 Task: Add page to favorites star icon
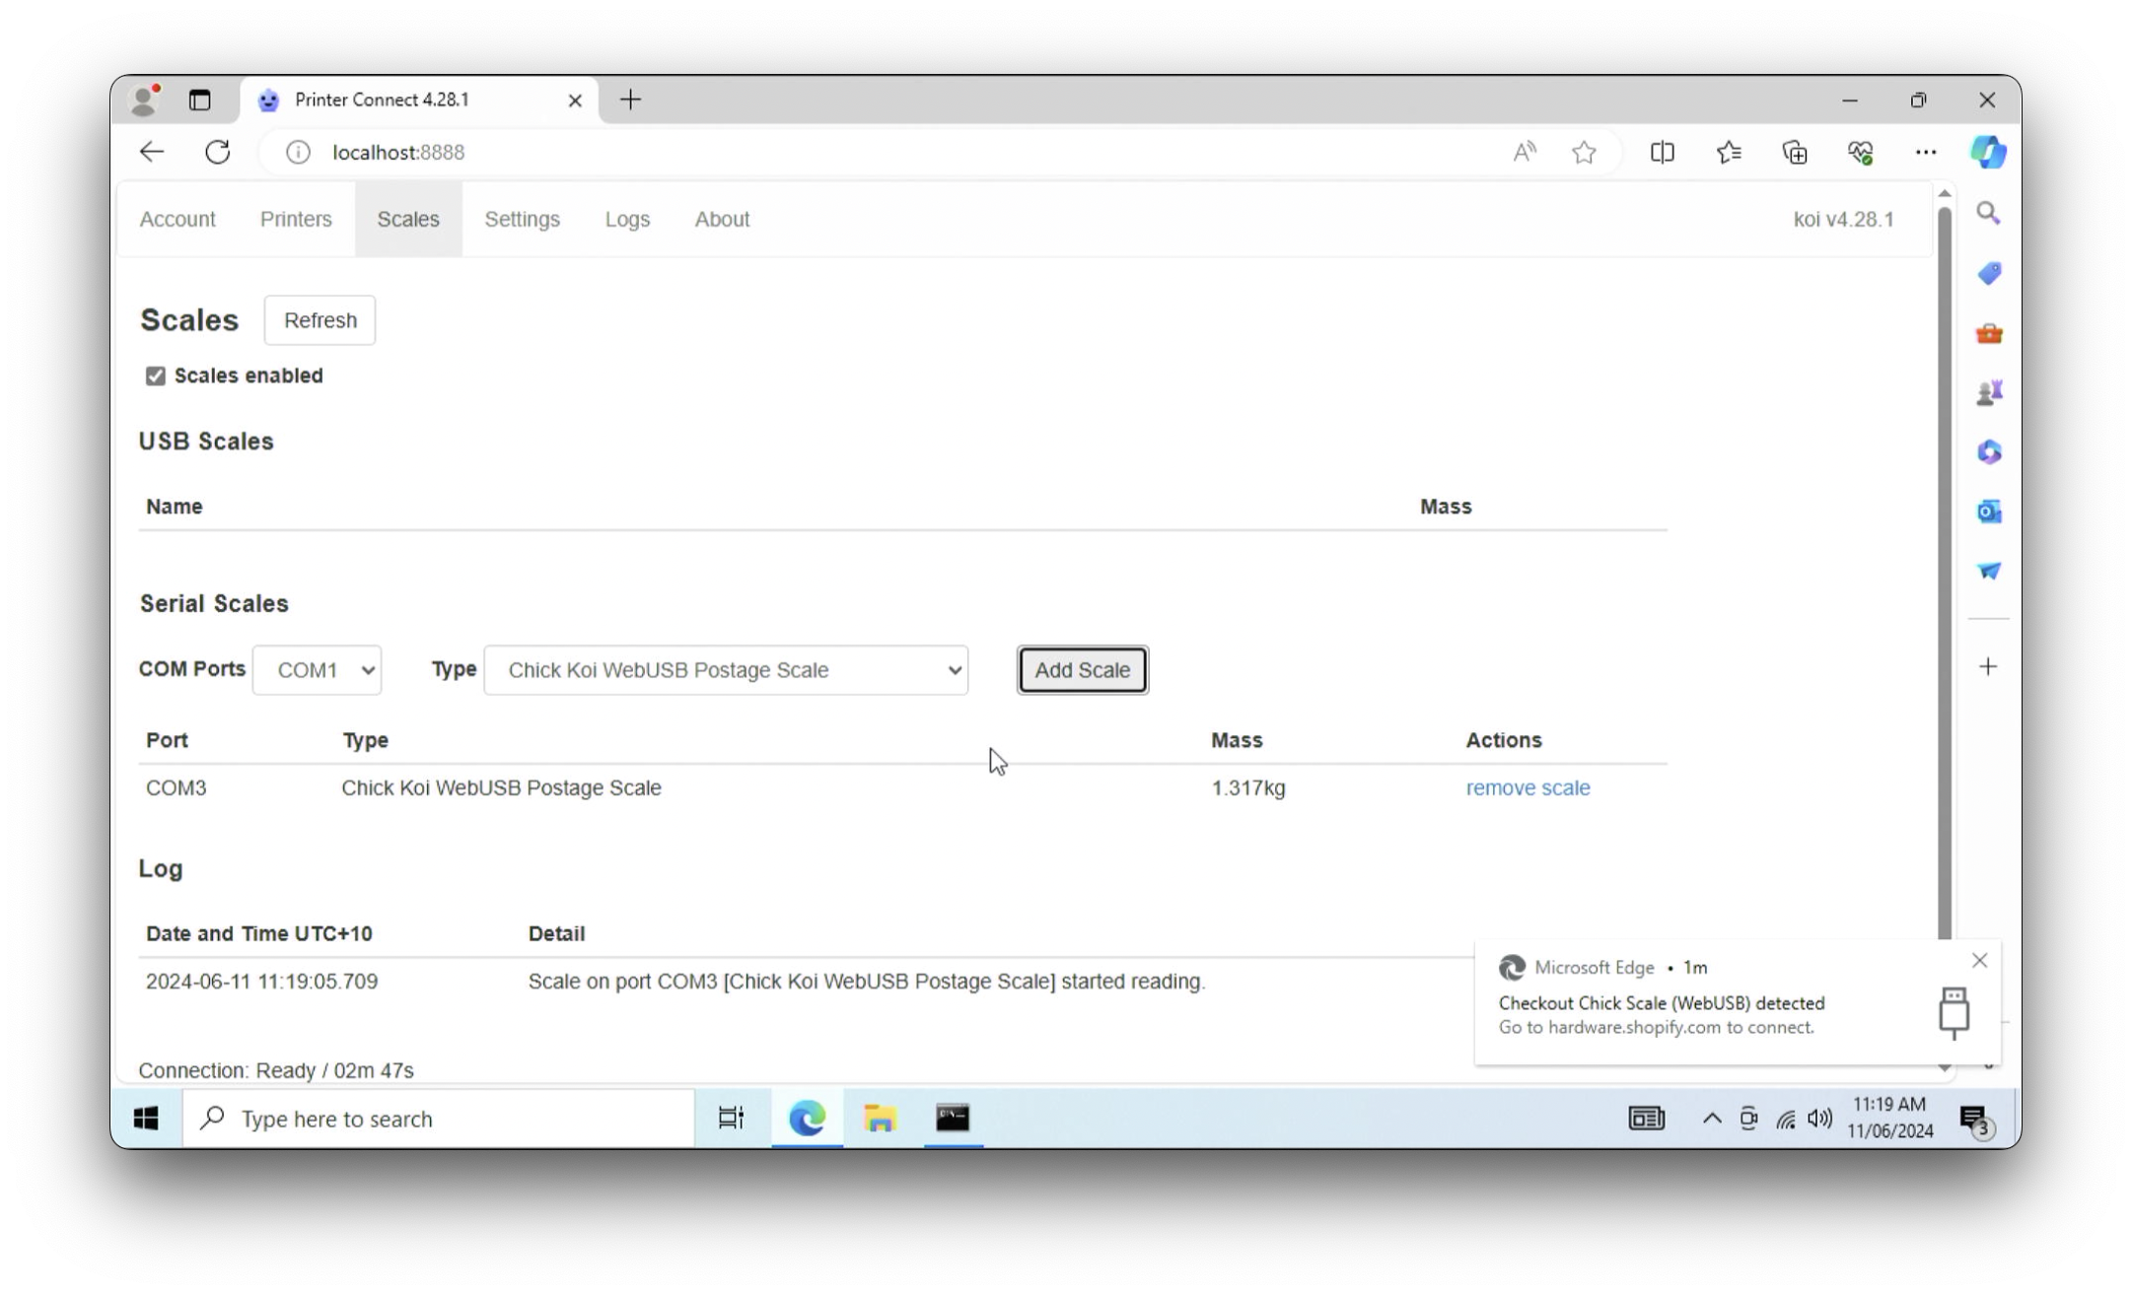(1584, 152)
